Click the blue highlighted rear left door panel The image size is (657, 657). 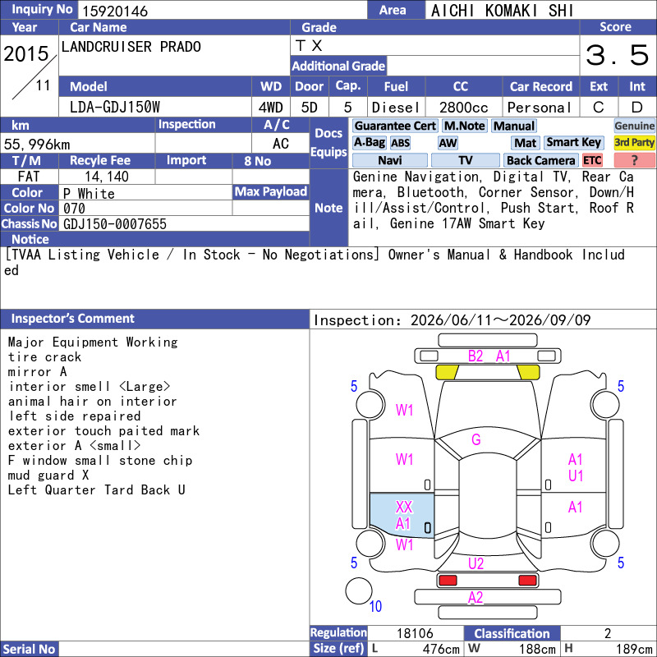[402, 515]
